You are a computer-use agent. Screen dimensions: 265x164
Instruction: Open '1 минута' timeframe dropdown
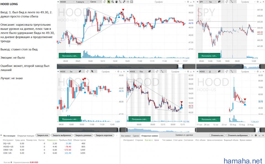pyautogui.click(x=82, y=2)
